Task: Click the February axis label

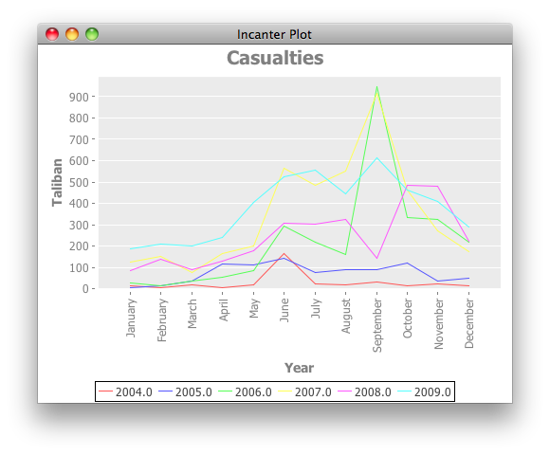Action: tap(162, 320)
